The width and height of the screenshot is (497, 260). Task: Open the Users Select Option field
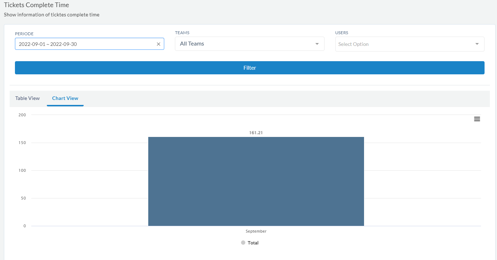(x=410, y=44)
